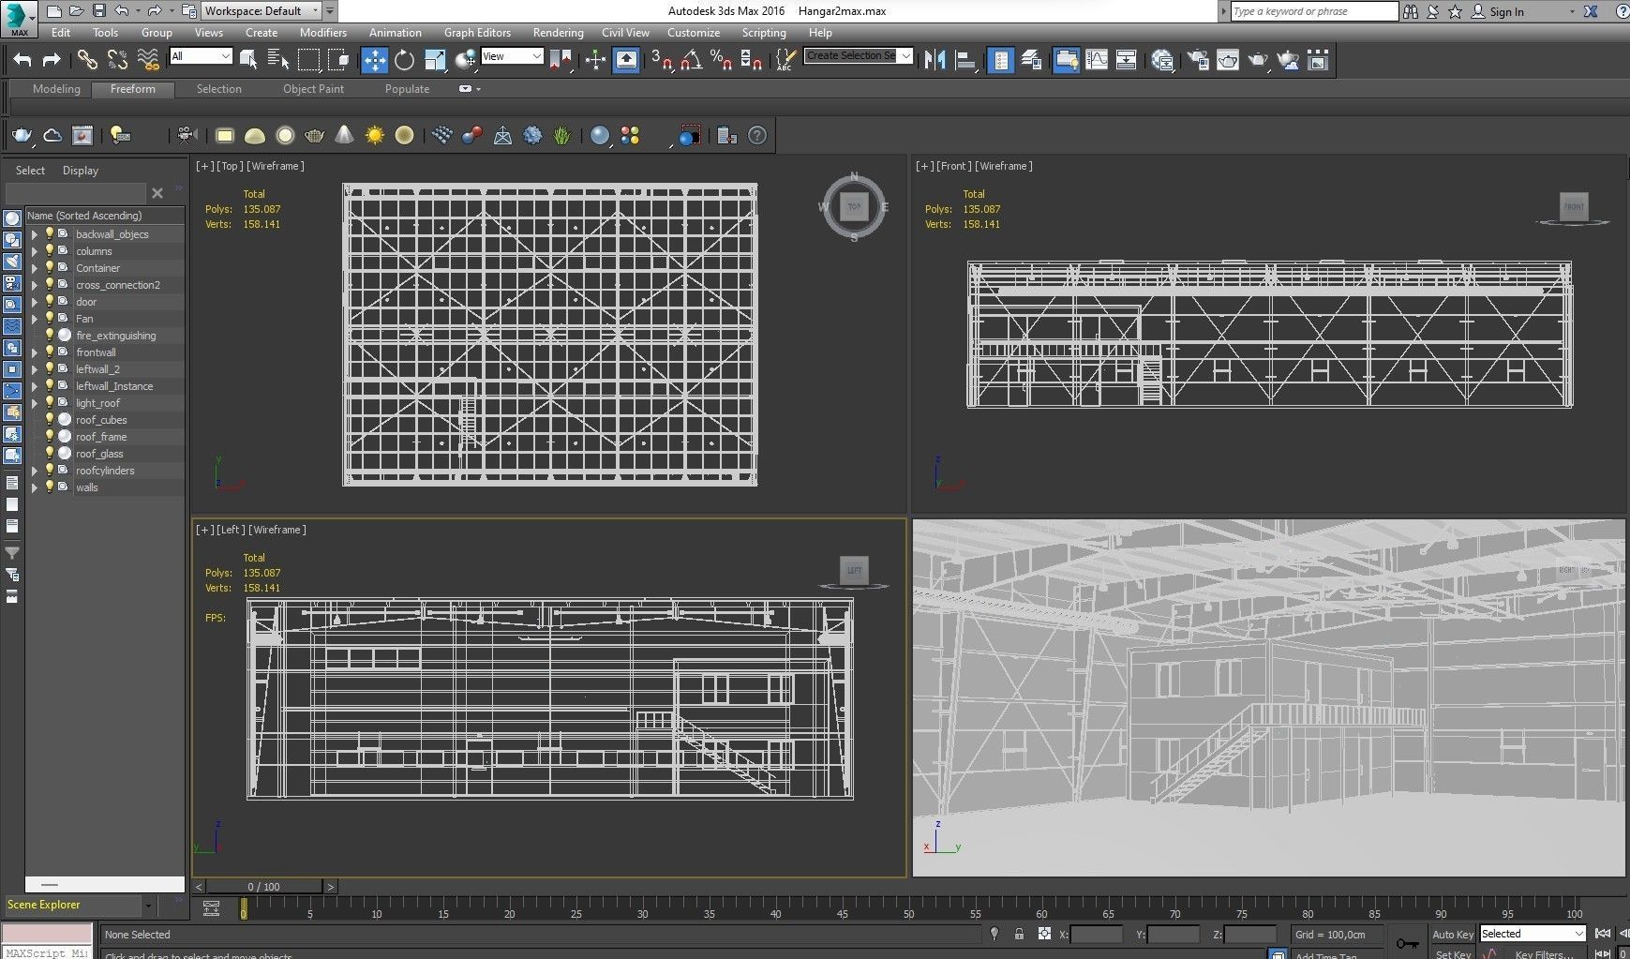Expand the walls tree node
This screenshot has height=959, width=1630.
(x=35, y=487)
